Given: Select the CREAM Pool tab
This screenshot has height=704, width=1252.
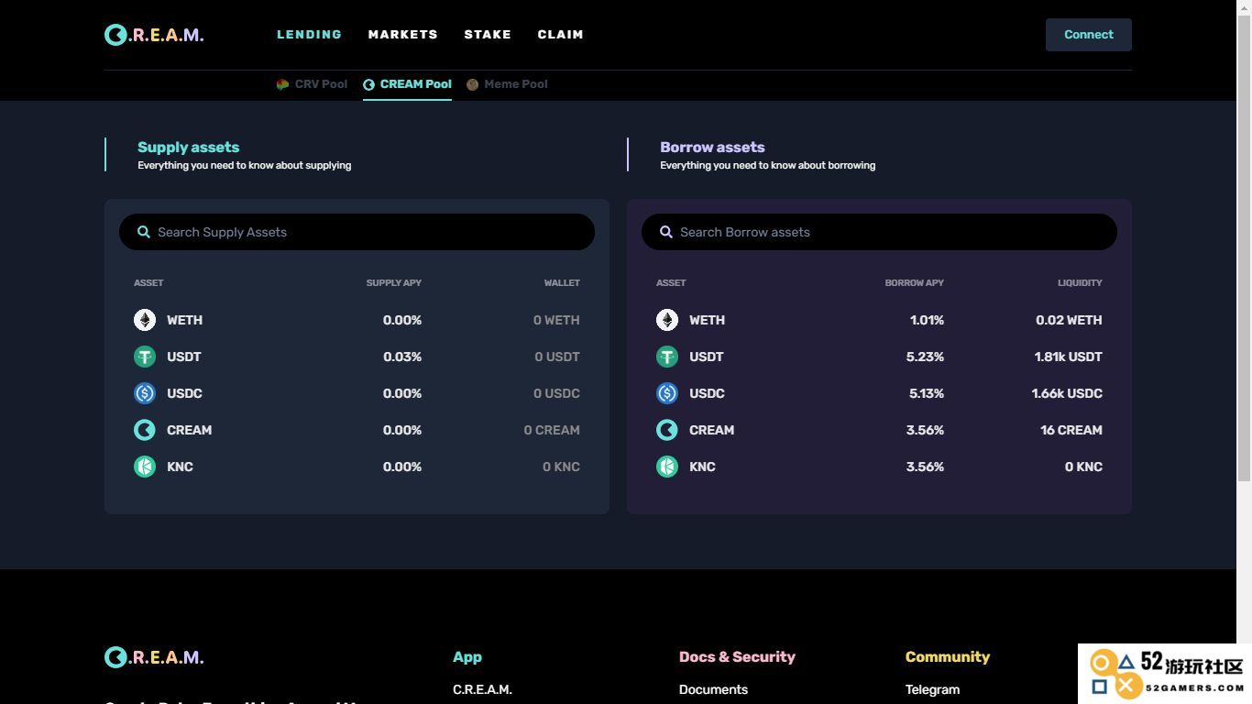Looking at the screenshot, I should point(407,84).
